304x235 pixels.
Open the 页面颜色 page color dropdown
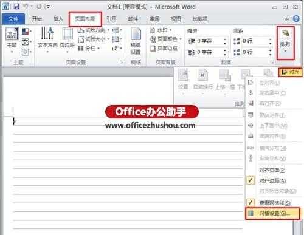click(165, 39)
